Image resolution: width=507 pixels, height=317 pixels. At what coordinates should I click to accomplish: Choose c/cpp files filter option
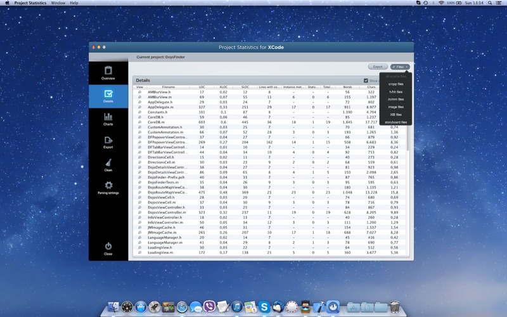[395, 84]
